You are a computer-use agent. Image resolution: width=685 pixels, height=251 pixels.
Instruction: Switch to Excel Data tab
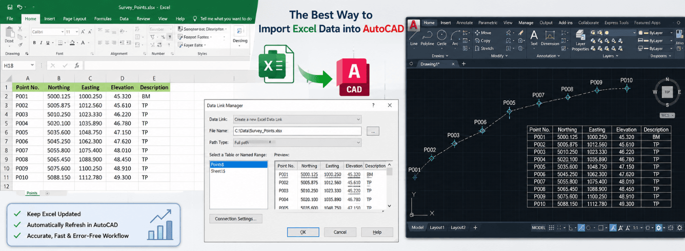click(124, 19)
